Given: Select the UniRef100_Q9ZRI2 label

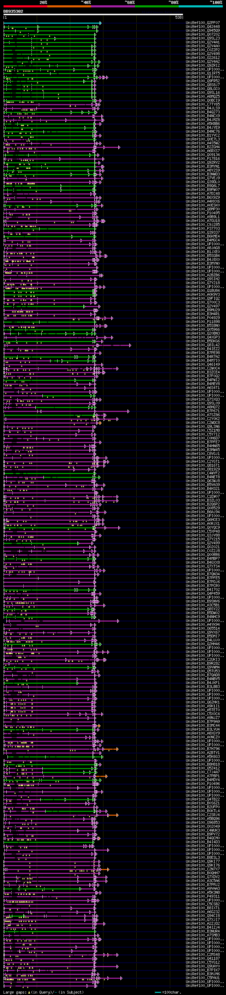Looking at the screenshot, I should point(203,66).
